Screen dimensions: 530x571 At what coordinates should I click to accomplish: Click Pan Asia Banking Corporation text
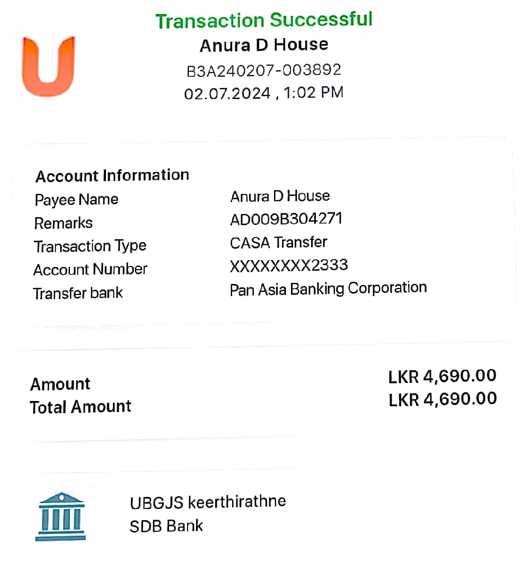coord(328,289)
